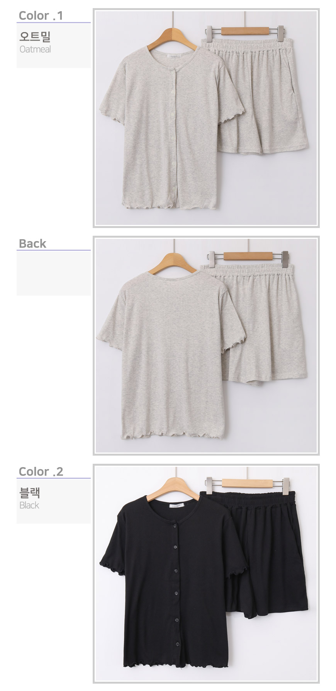Click the Black color label
Screen dimensions: 336x691
click(29, 505)
